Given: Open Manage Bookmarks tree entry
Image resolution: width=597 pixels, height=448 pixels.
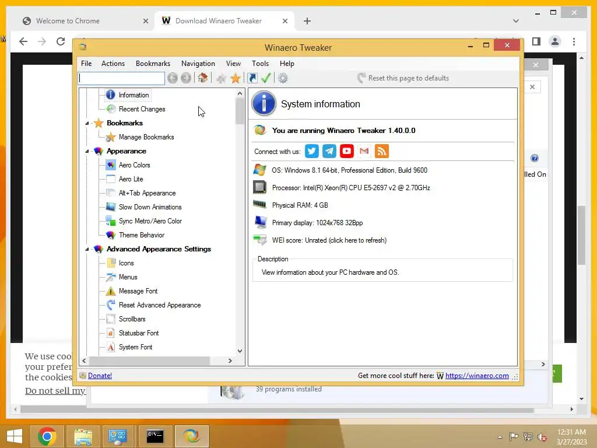Looking at the screenshot, I should pos(146,137).
